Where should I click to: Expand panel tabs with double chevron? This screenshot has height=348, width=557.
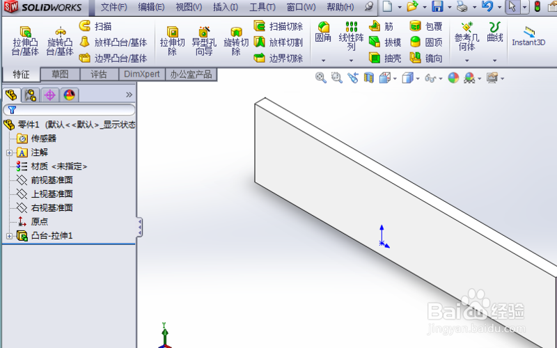pyautogui.click(x=129, y=95)
